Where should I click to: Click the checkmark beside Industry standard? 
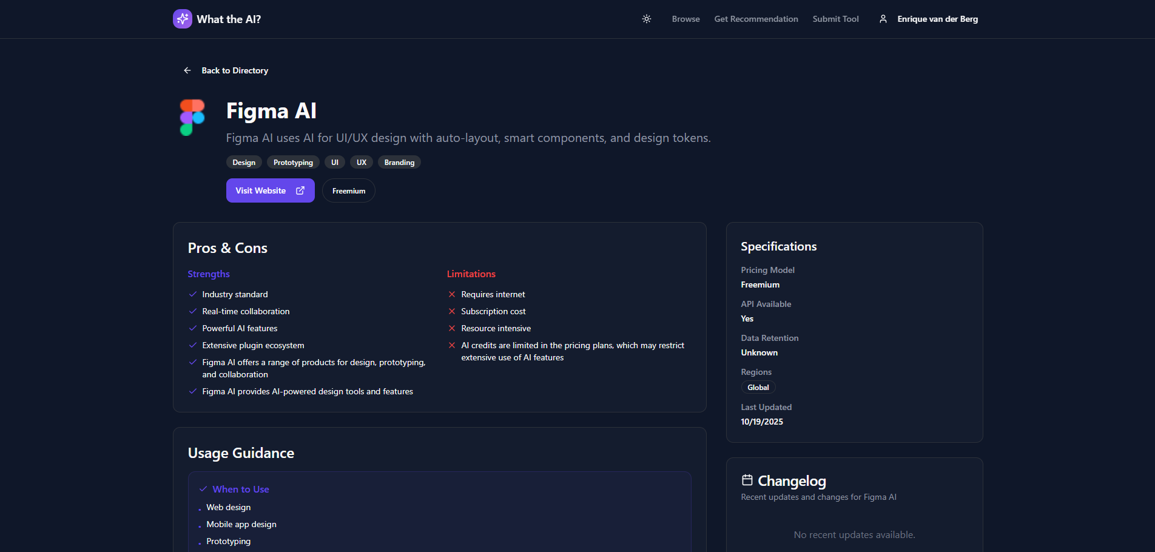click(x=192, y=294)
